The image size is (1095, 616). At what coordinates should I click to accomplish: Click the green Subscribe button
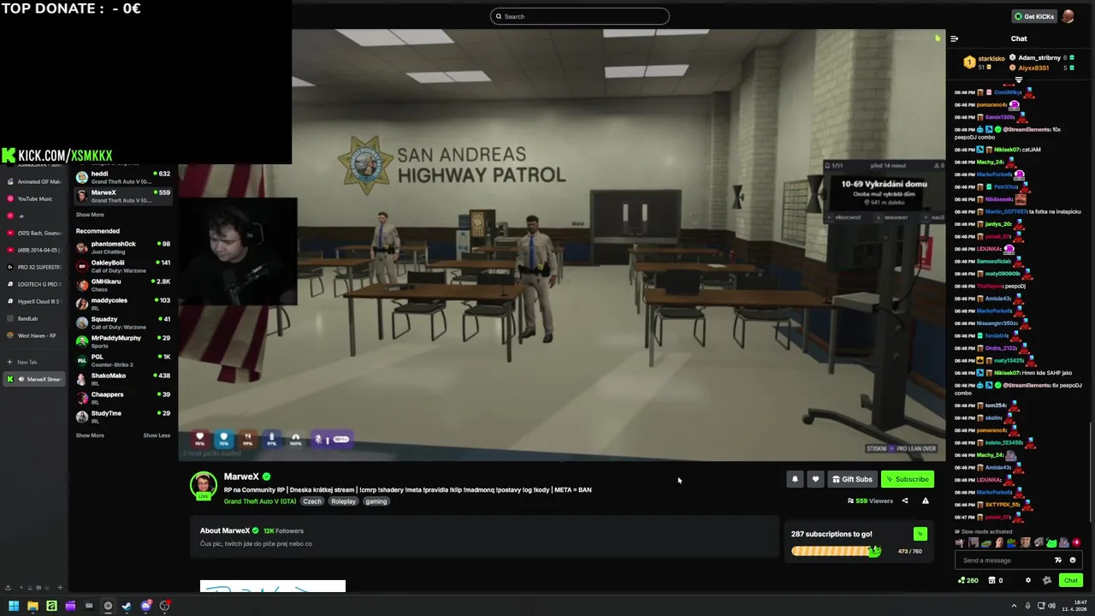(x=907, y=479)
